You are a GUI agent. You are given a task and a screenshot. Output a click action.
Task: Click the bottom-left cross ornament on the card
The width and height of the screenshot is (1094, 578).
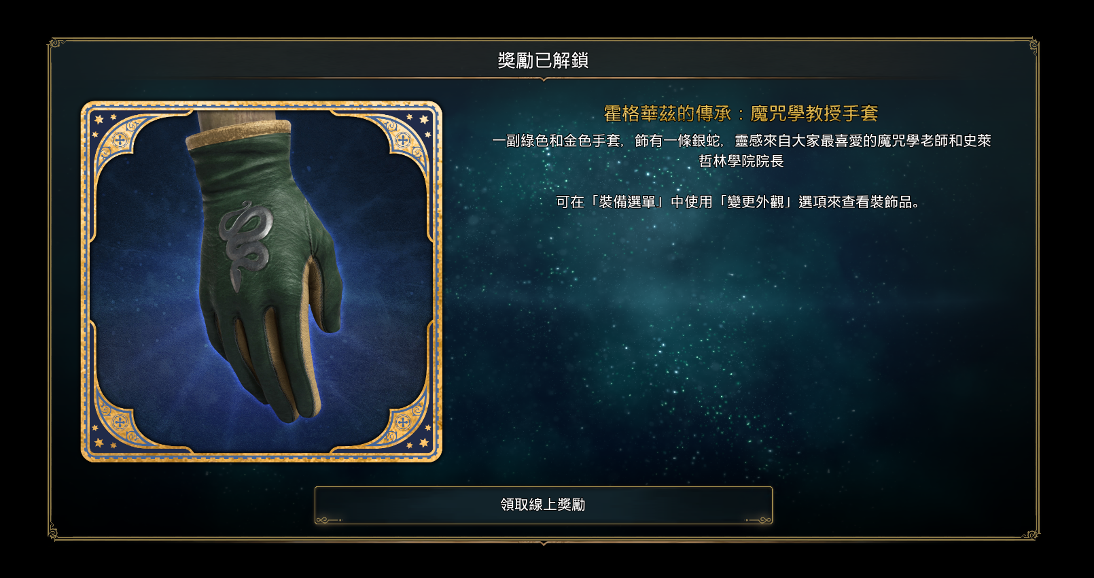tap(120, 422)
